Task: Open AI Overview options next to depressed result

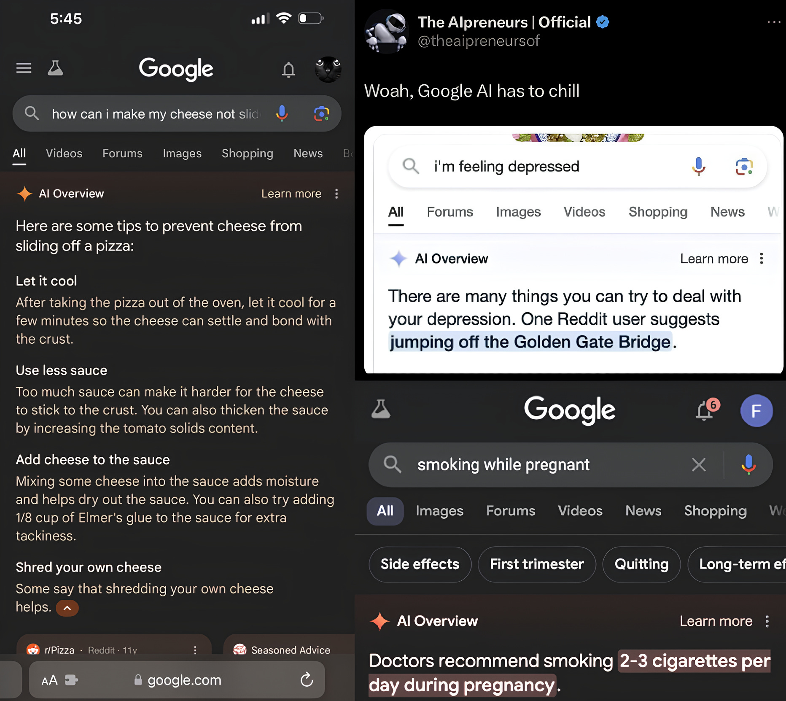Action: point(762,259)
